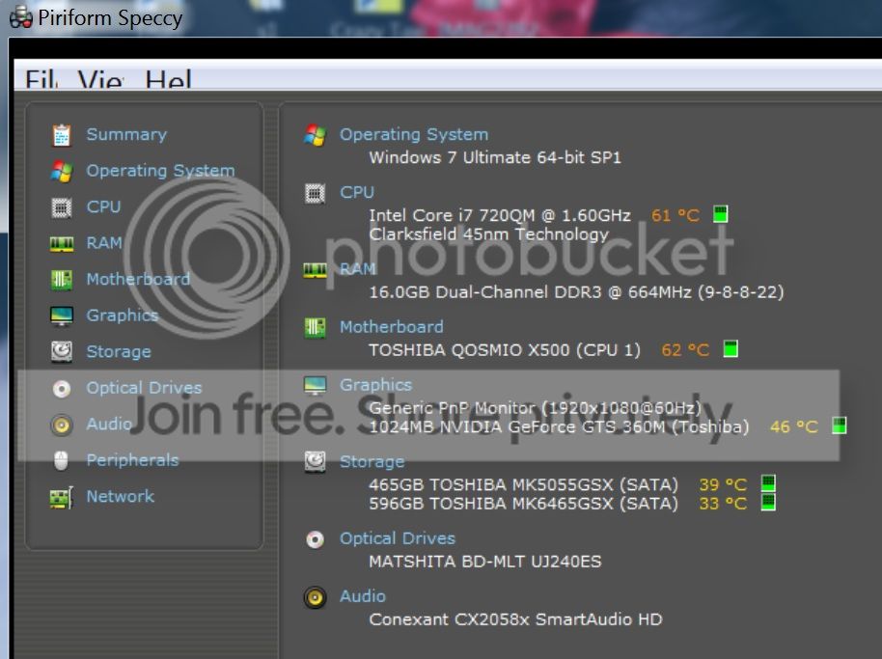Click the temperature indicator next to 33 °C
The image size is (882, 659).
[768, 502]
